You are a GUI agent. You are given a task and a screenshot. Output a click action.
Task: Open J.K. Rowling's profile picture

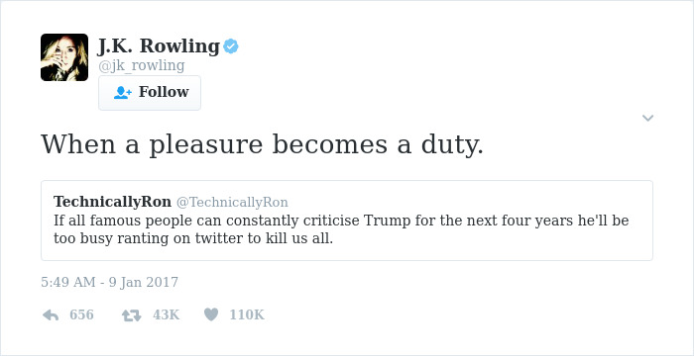(x=64, y=57)
